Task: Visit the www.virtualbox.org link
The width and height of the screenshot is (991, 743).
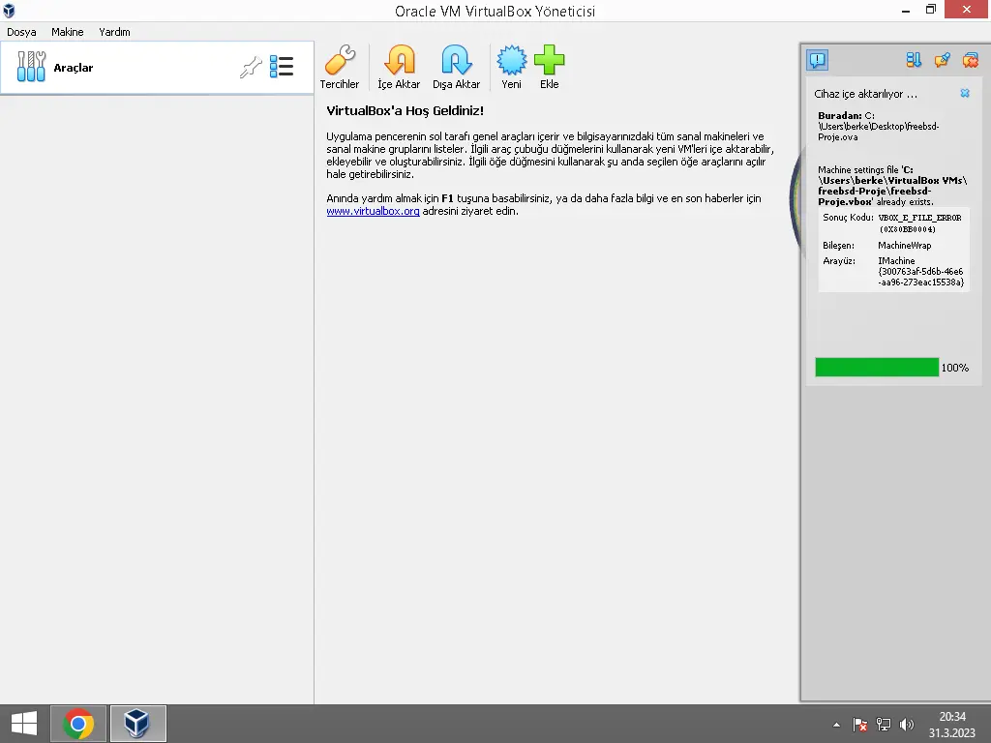Action: click(x=373, y=211)
